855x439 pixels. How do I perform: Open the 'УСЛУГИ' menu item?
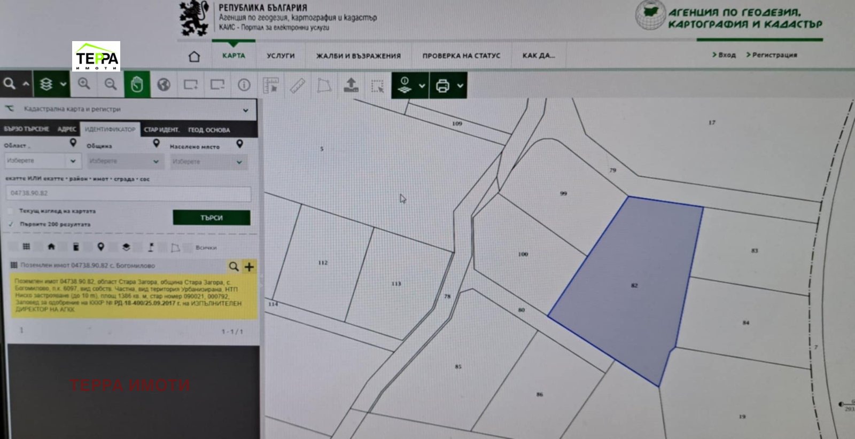pyautogui.click(x=281, y=56)
